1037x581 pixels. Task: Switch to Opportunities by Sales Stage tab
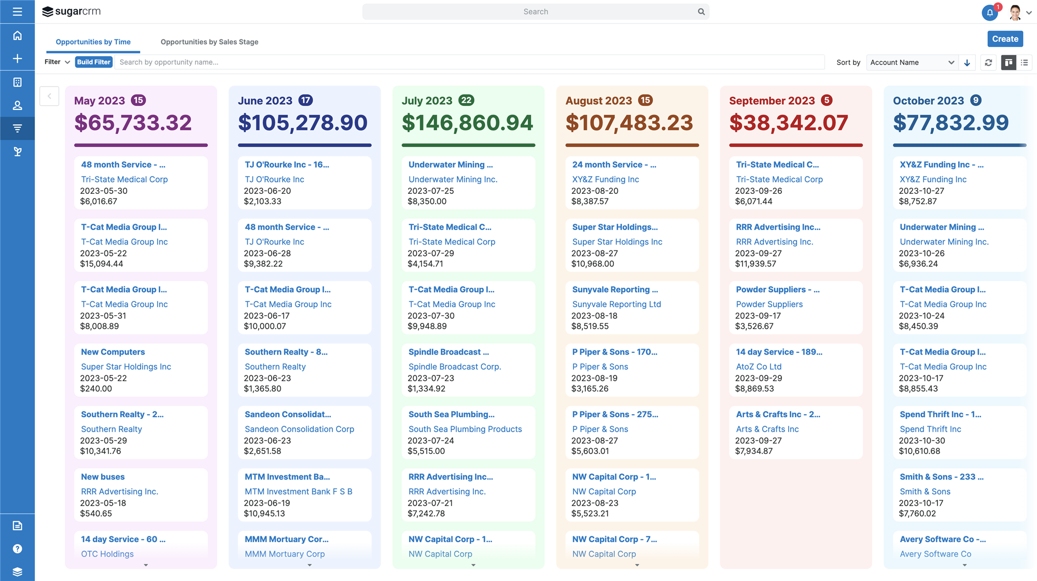(209, 42)
